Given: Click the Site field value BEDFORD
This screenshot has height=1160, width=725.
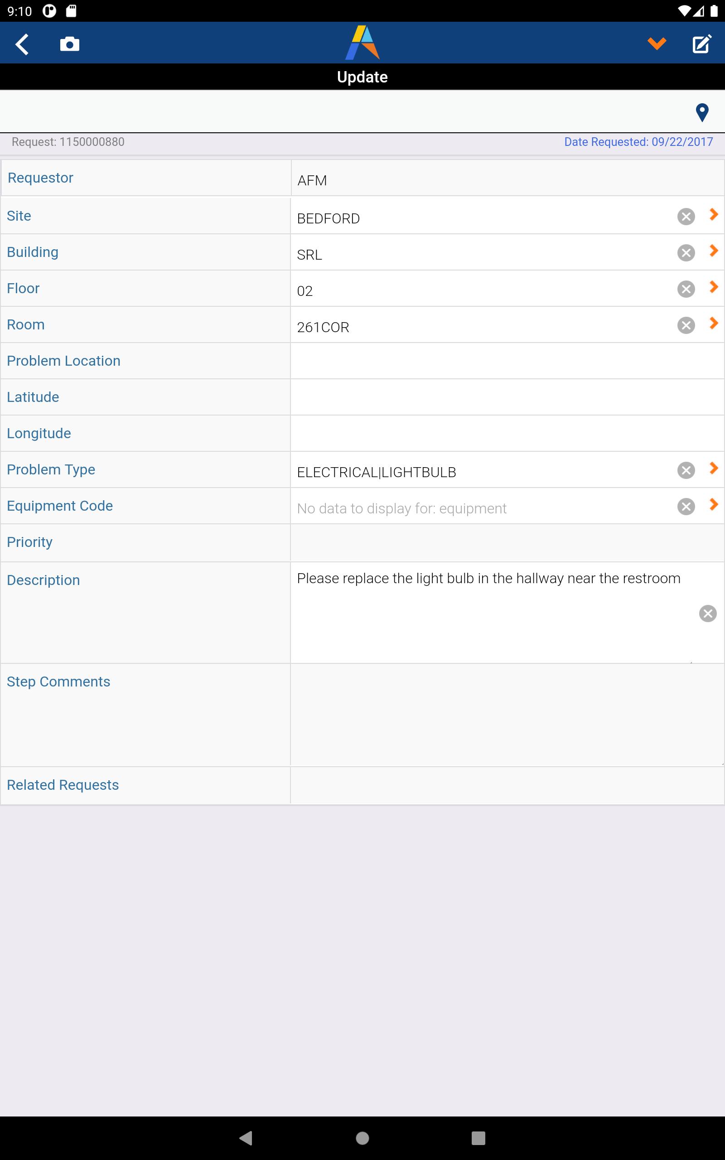Looking at the screenshot, I should point(329,218).
